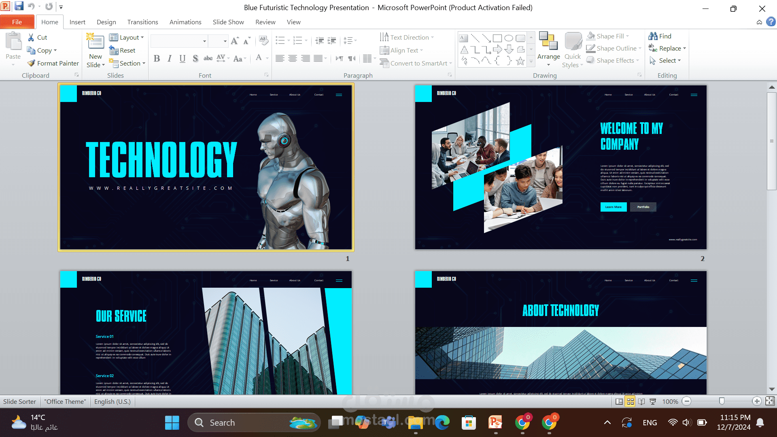Click the Windows taskbar Search box
777x437 pixels.
[x=253, y=422]
